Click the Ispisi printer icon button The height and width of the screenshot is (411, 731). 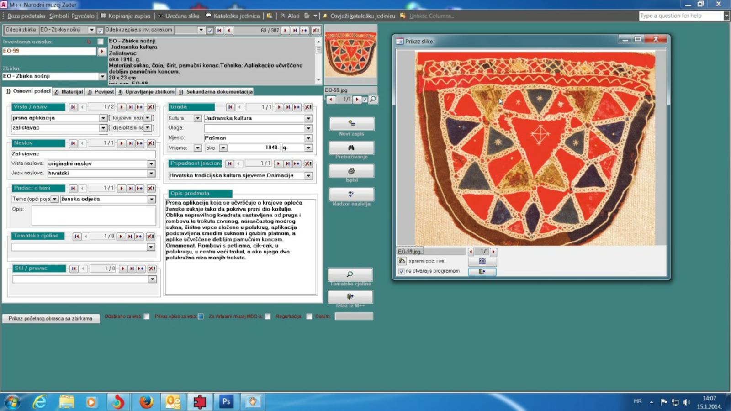point(351,171)
